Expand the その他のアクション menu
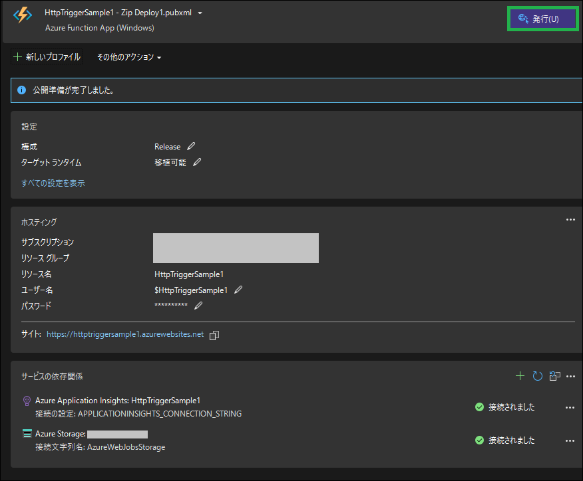583x481 pixels. click(x=129, y=57)
